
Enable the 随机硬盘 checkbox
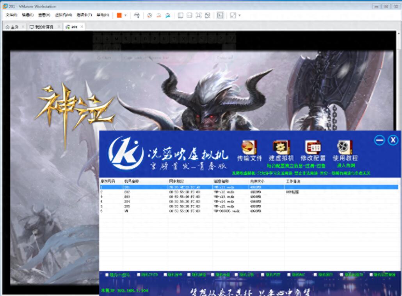tap(189, 275)
